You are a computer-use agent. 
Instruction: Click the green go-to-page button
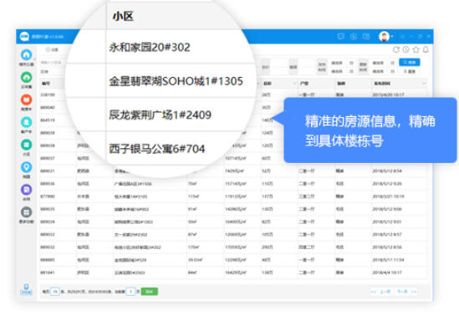pyautogui.click(x=150, y=292)
